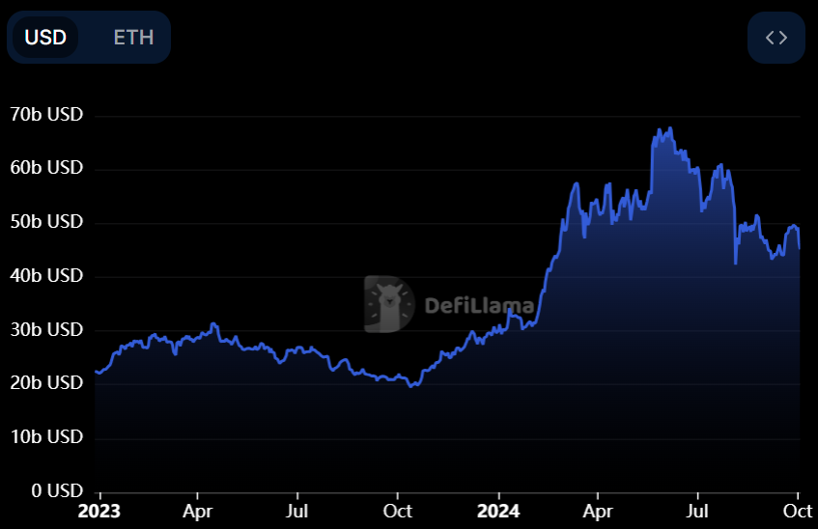The height and width of the screenshot is (529, 818).
Task: Click the 70b USD axis label
Action: click(x=44, y=115)
